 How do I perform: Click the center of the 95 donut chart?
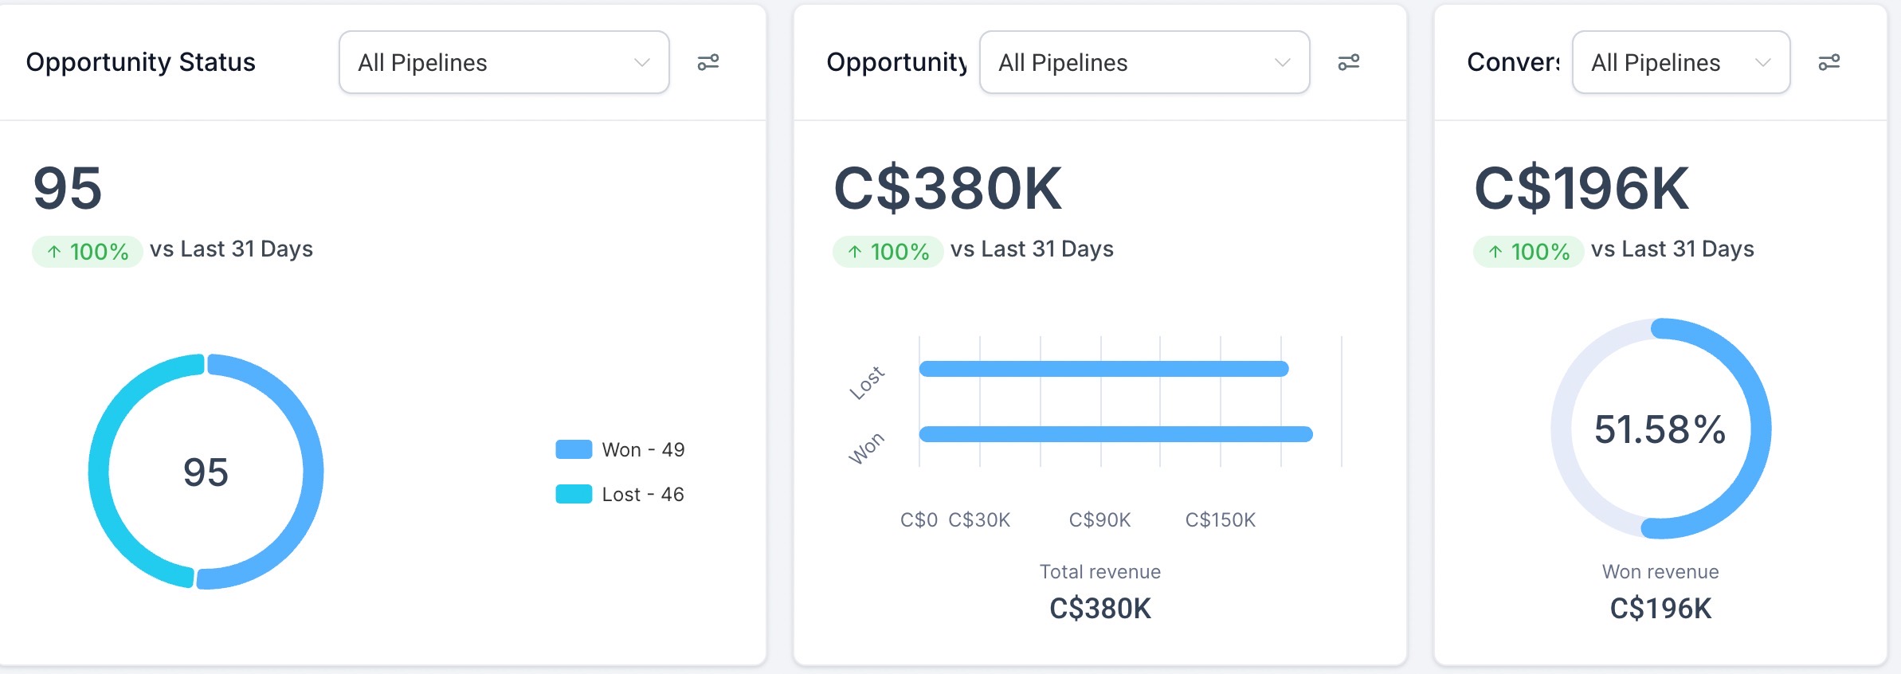point(206,470)
